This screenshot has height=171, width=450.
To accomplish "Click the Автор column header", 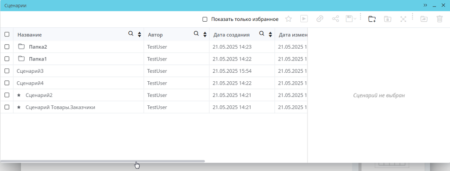I will [x=155, y=34].
